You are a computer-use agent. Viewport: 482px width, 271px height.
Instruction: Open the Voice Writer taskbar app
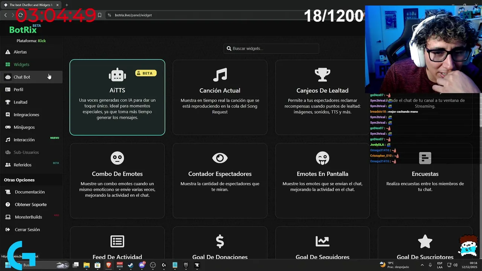coord(120,265)
